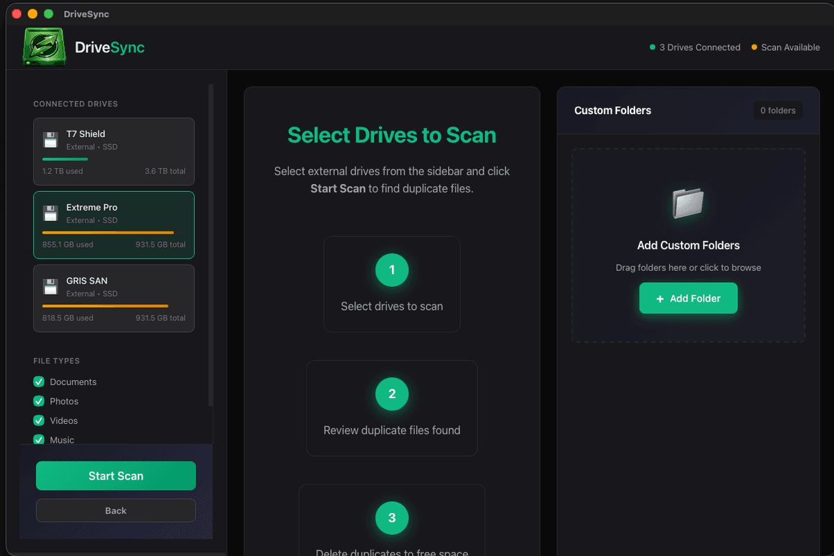The height and width of the screenshot is (556, 834).
Task: Disable the Music file type
Action: pyautogui.click(x=39, y=440)
